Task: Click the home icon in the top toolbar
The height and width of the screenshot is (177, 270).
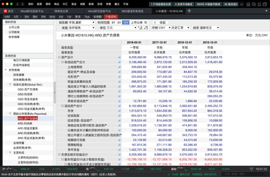Action: pyautogui.click(x=249, y=4)
